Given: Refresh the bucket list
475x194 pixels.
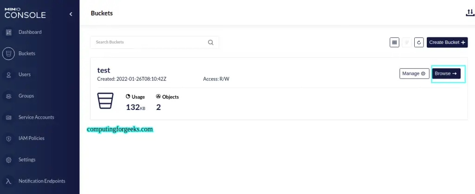Looking at the screenshot, I should click(419, 42).
